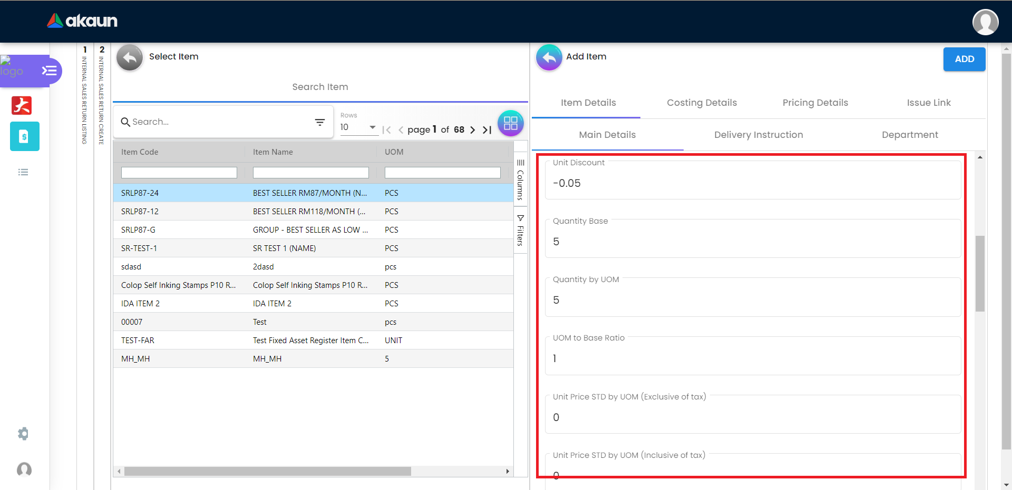Click the back arrow beside Select Item
Viewport: 1012px width, 490px height.
tap(130, 57)
